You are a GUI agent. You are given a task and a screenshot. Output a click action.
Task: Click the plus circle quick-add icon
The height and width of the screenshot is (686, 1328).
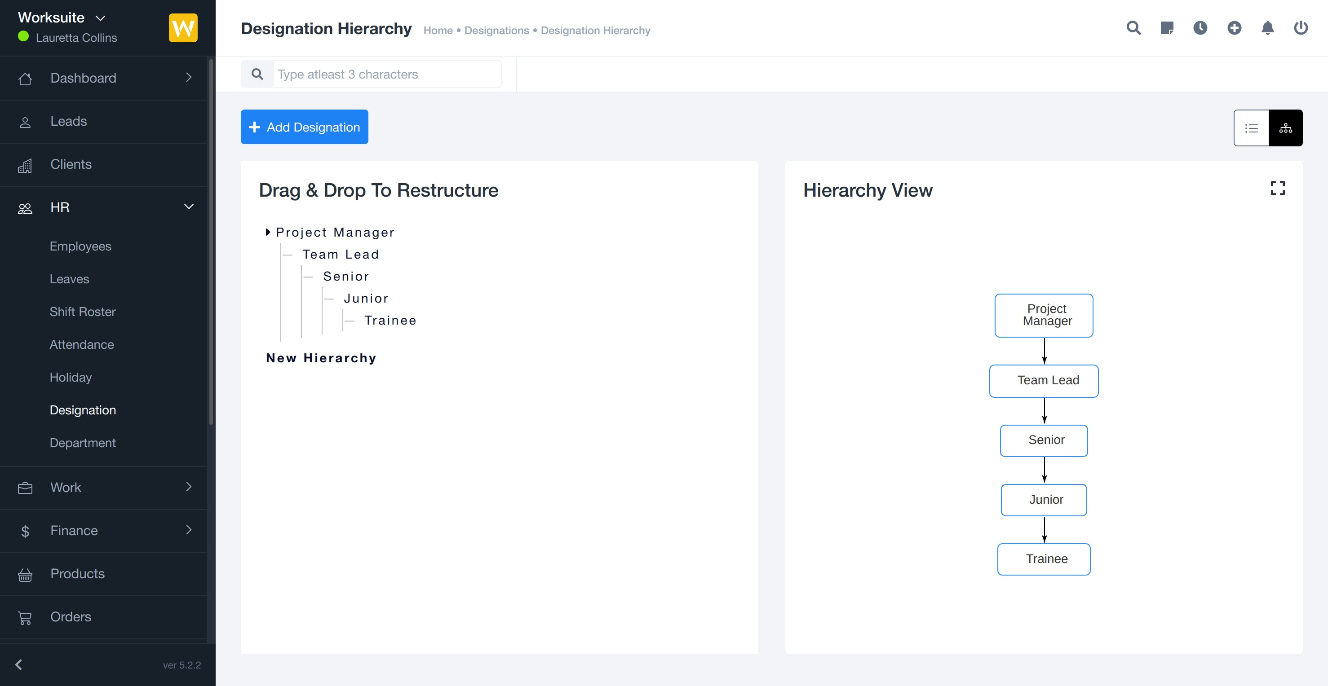[1234, 28]
